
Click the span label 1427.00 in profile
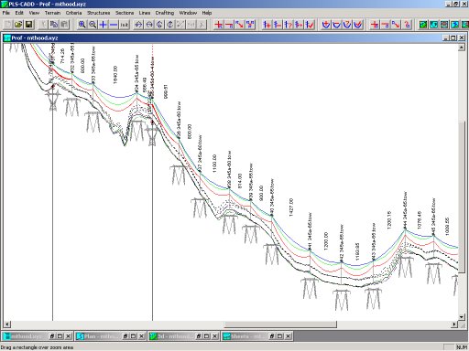[290, 207]
